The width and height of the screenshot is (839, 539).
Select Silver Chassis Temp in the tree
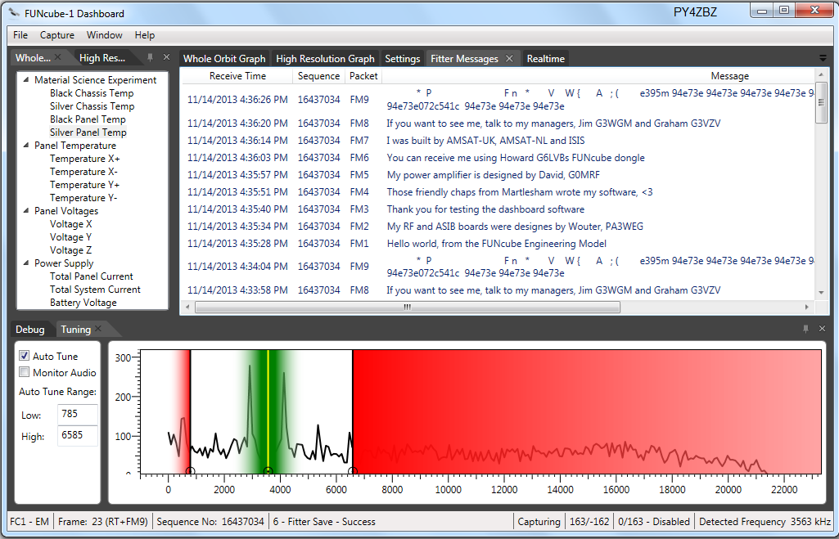click(x=92, y=106)
